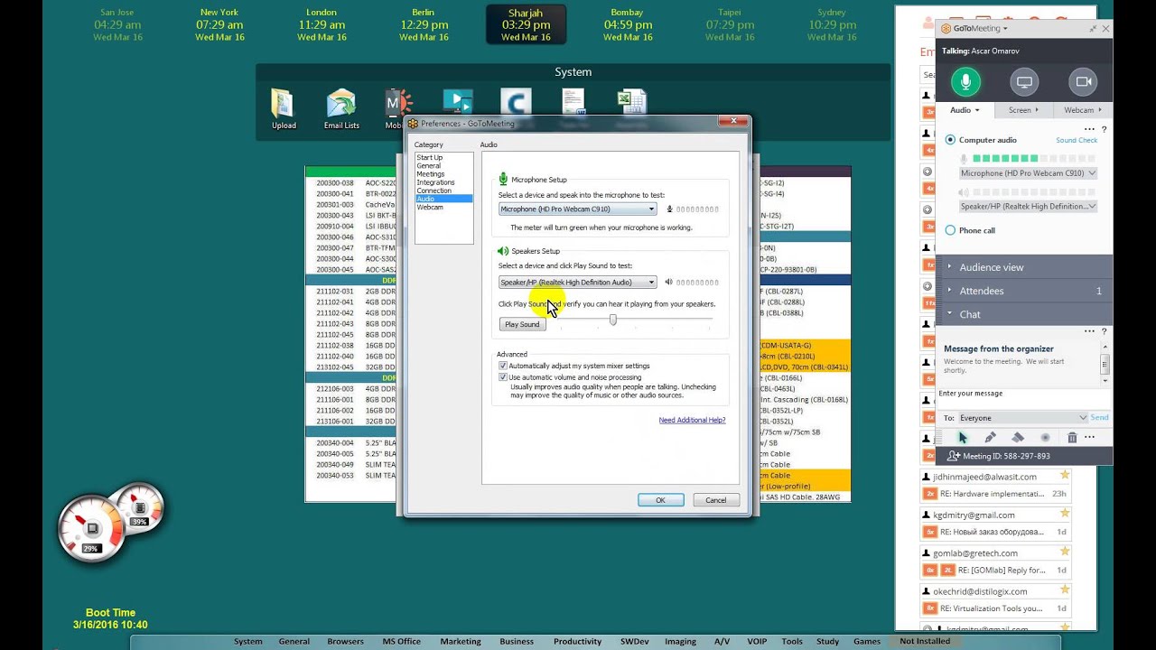
Task: Click star on okechrid@distilogix.com email
Action: 1065,590
